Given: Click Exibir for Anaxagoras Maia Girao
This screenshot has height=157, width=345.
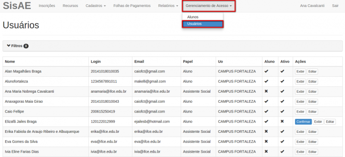Looking at the screenshot, I should click(x=300, y=102).
